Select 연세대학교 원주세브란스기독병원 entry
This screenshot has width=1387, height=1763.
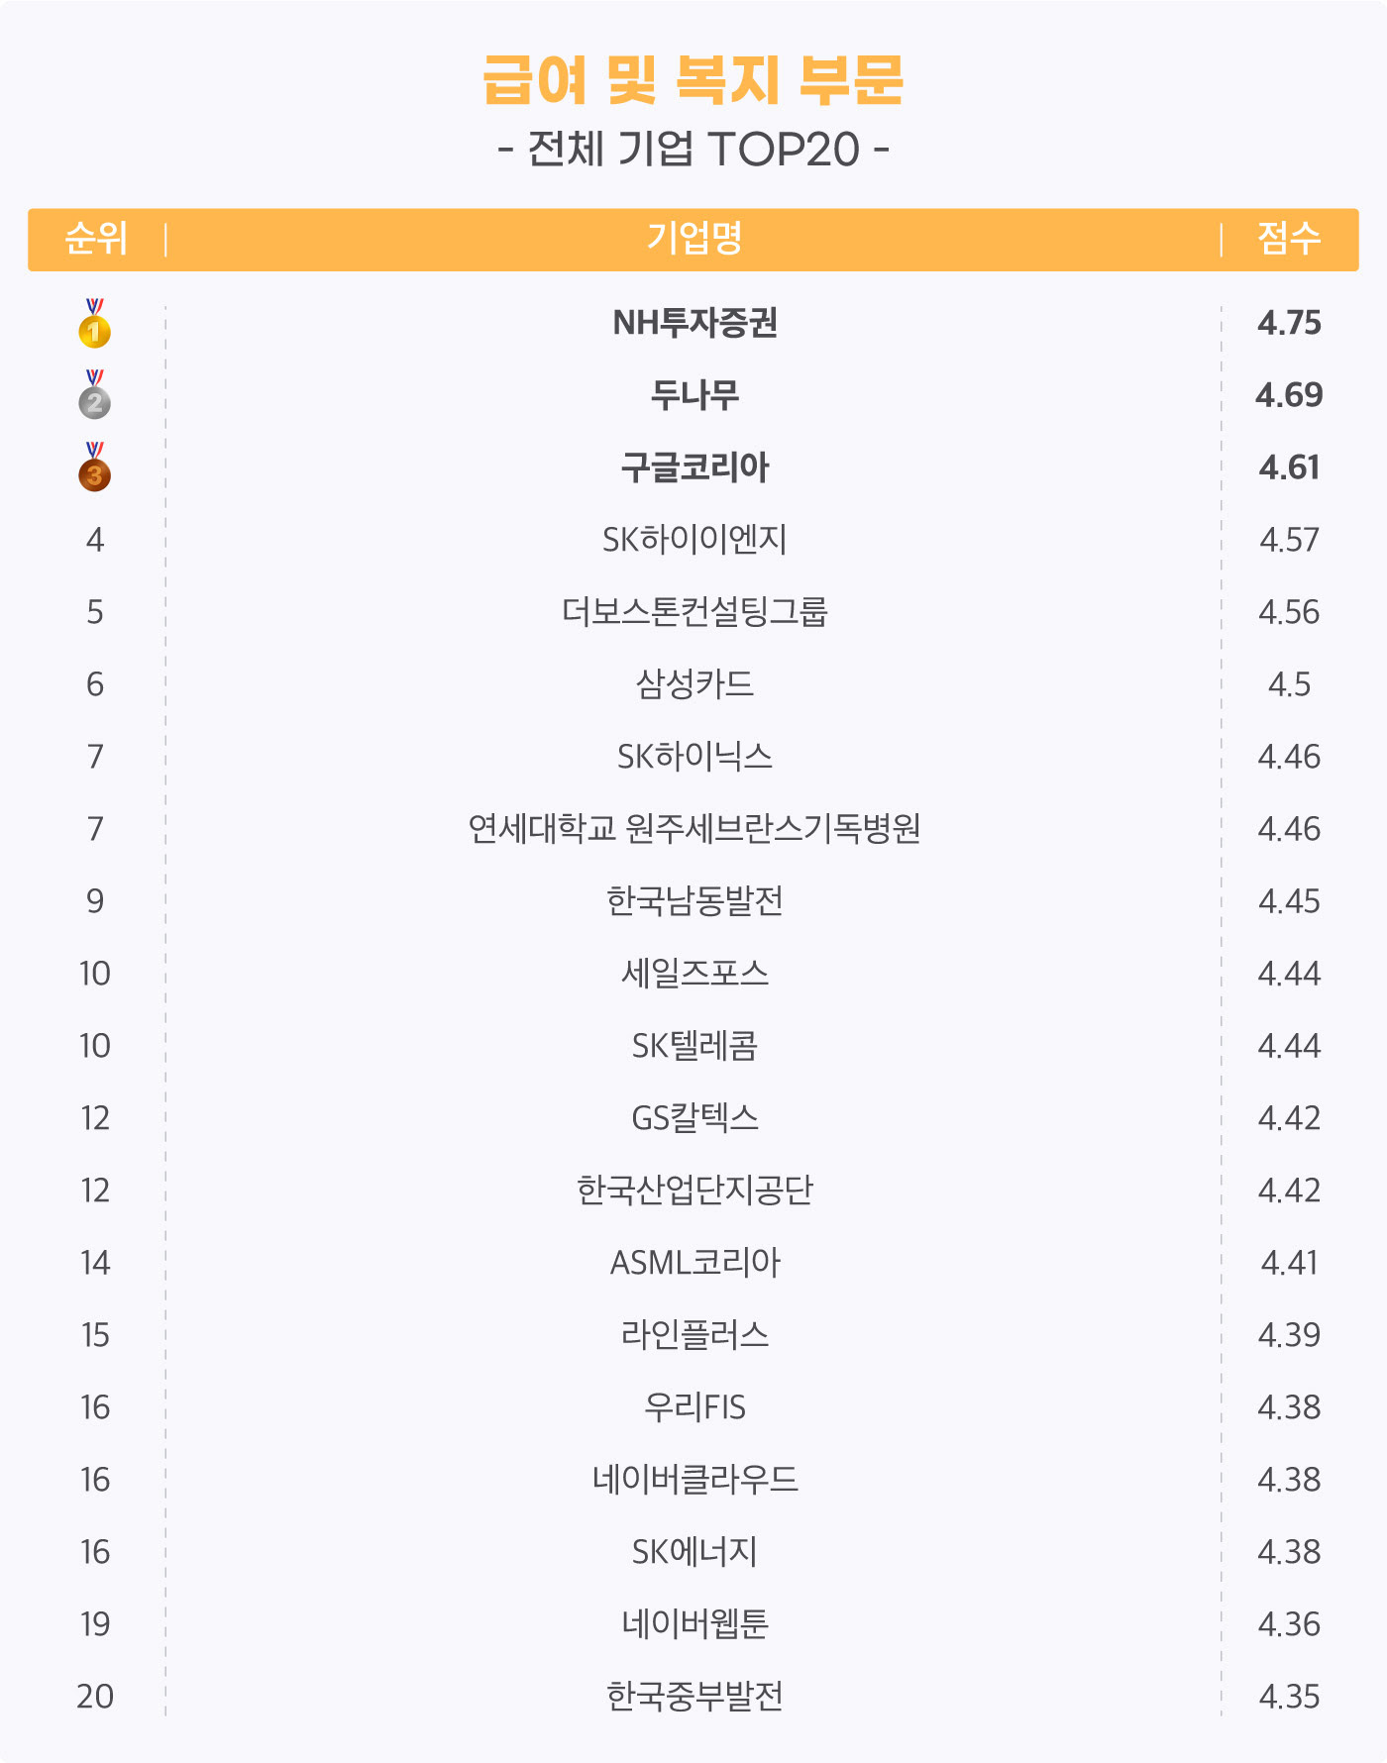coord(694,829)
